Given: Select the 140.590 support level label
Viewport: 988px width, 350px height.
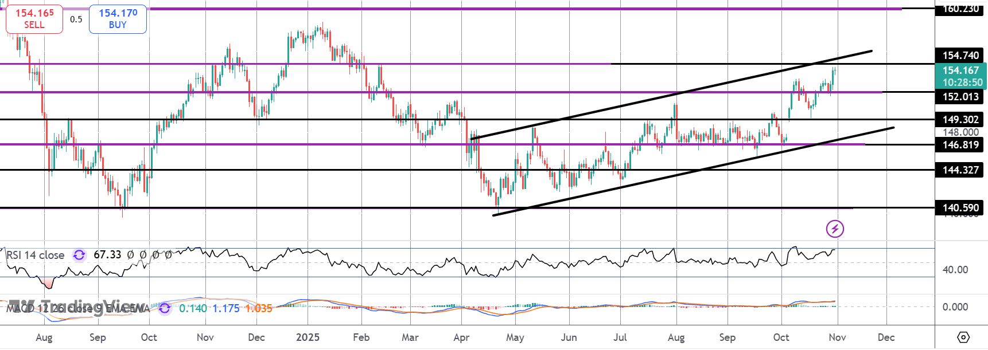Looking at the screenshot, I should point(960,207).
